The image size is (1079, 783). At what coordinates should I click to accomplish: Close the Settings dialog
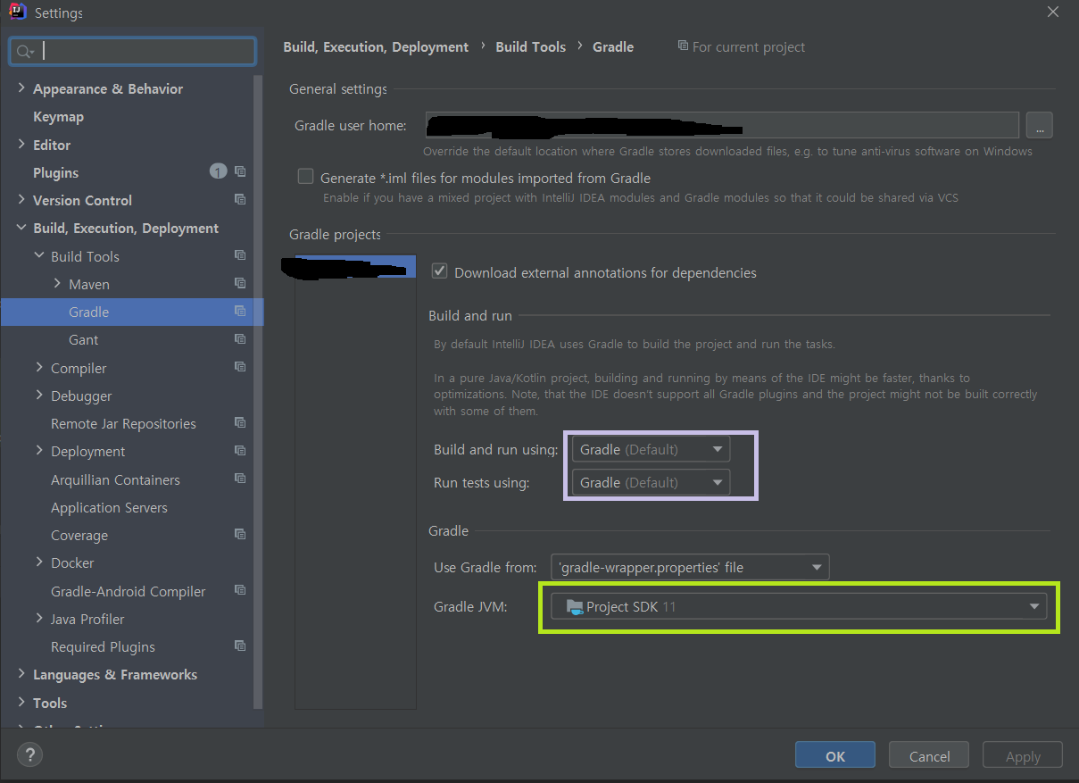click(1053, 12)
